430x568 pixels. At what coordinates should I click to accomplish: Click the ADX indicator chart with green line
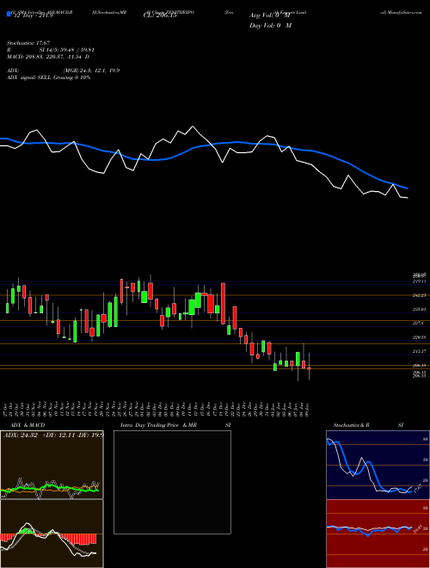[52, 465]
